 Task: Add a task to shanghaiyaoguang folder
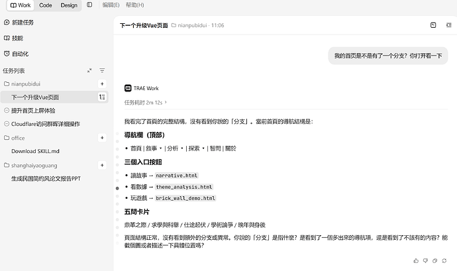[x=102, y=166]
